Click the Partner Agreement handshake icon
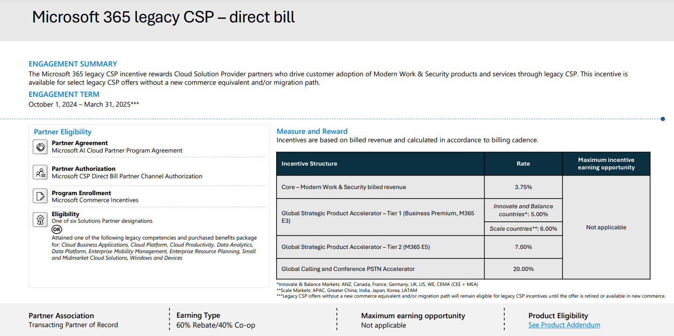This screenshot has width=674, height=336. click(40, 146)
